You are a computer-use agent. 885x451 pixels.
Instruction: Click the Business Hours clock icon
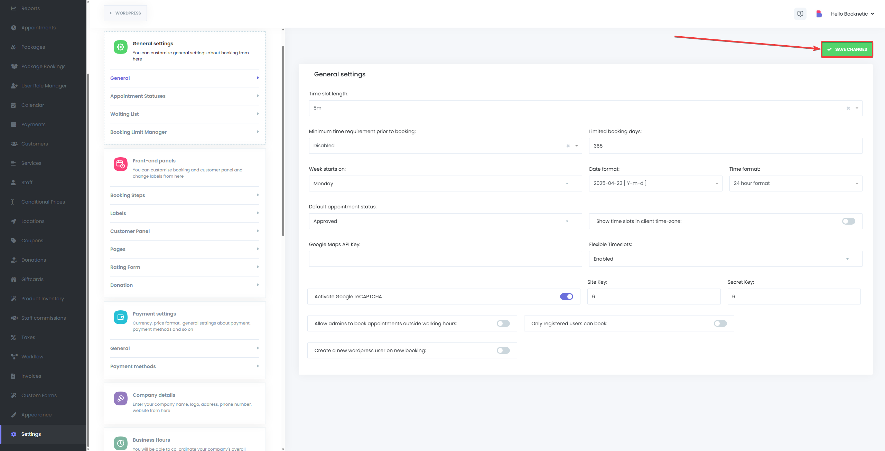point(120,443)
